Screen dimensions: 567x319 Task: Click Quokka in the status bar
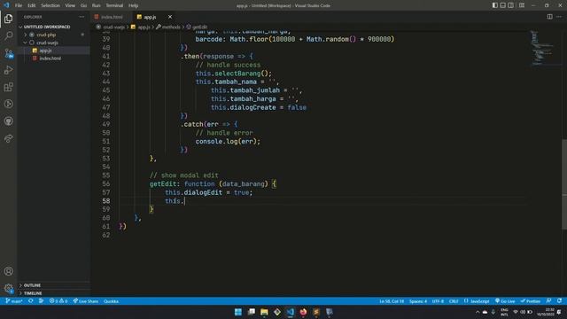(x=111, y=301)
